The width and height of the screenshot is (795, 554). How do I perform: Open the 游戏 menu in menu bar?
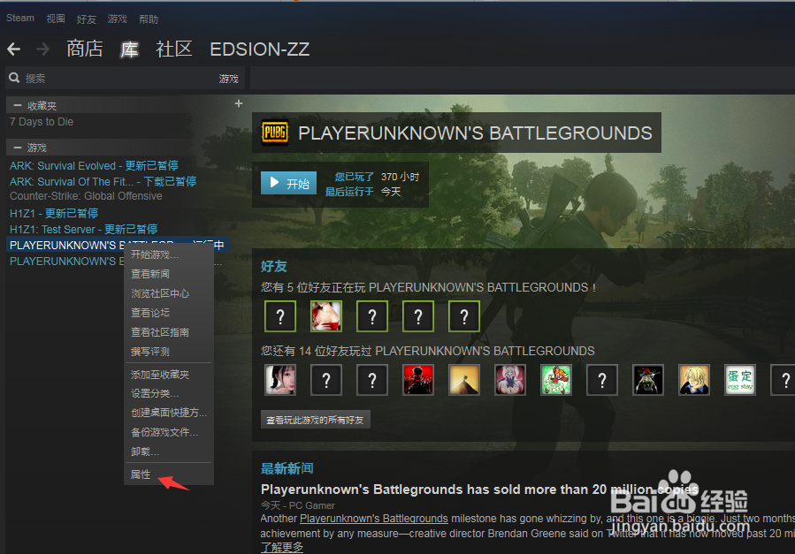(x=117, y=19)
